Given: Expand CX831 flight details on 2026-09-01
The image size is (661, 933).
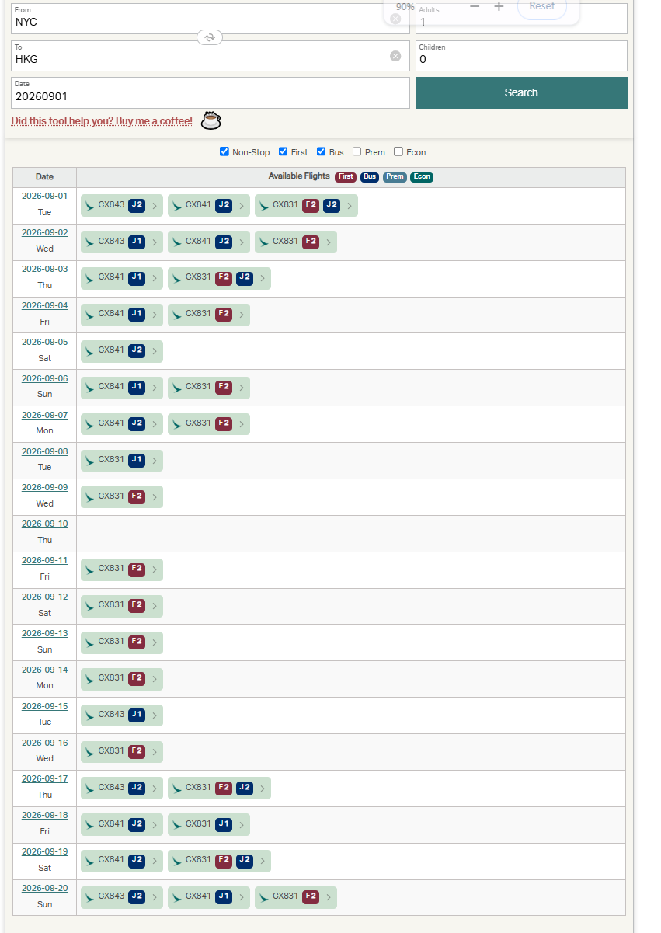Looking at the screenshot, I should tap(350, 206).
